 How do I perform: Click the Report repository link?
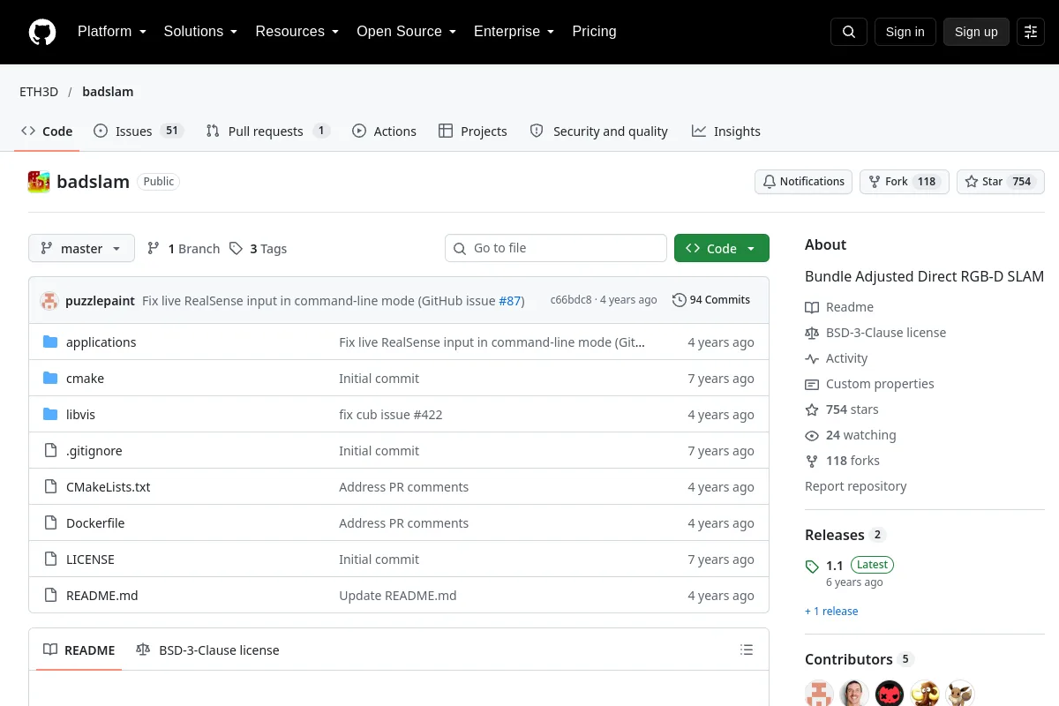coord(855,486)
